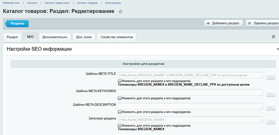Click into the Шаблон META TITLE field
Viewport: 279px width, 135px height.
[190, 75]
